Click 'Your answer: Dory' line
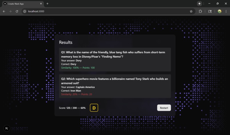This screenshot has width=230, height=135. (71, 60)
